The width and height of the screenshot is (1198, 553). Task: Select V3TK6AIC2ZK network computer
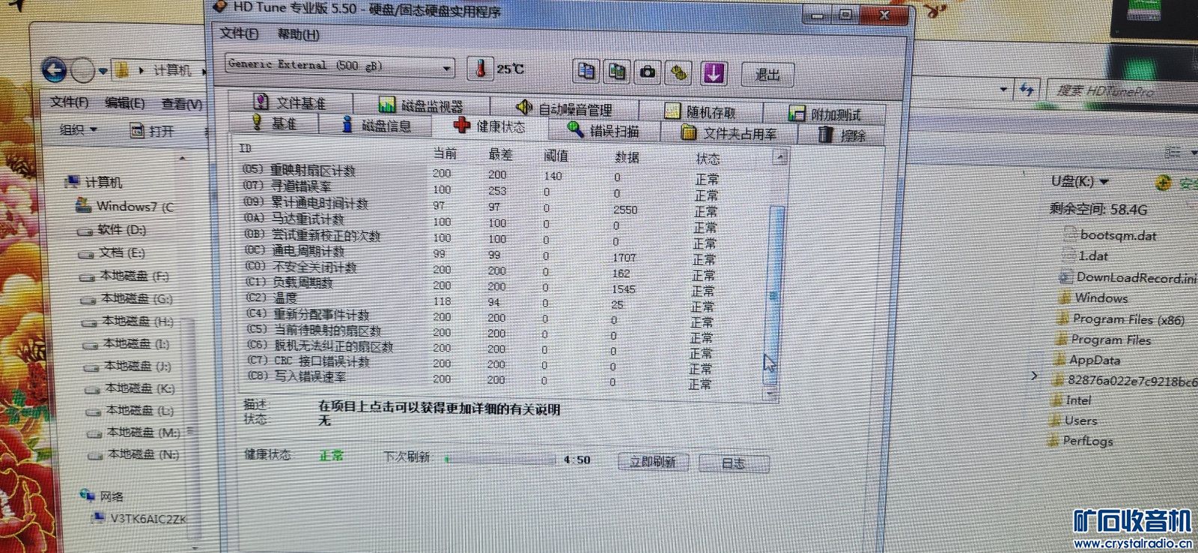(x=139, y=518)
